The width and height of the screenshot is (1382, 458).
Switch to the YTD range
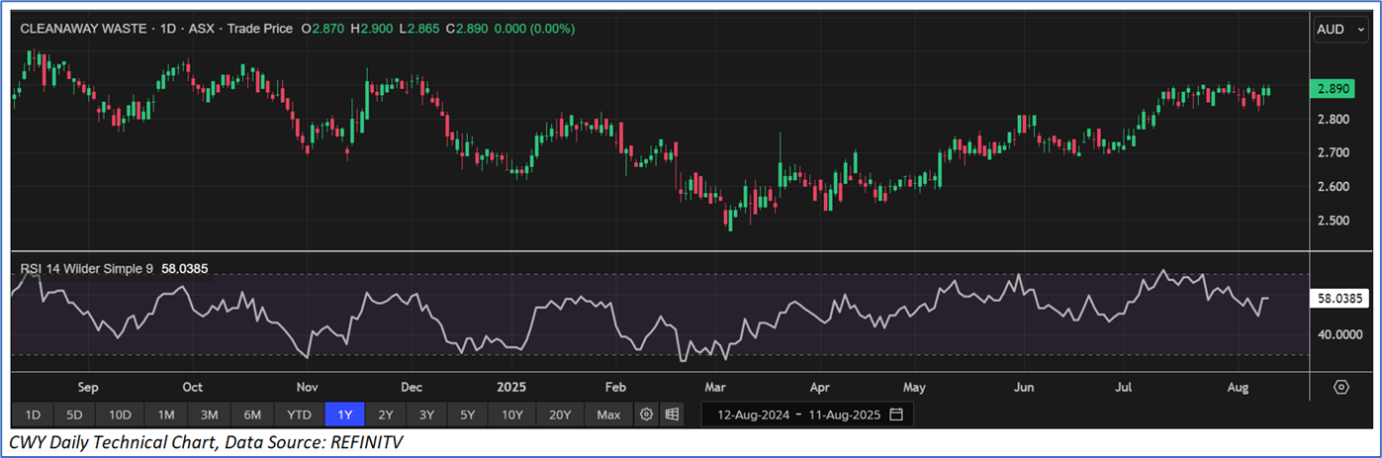point(300,413)
